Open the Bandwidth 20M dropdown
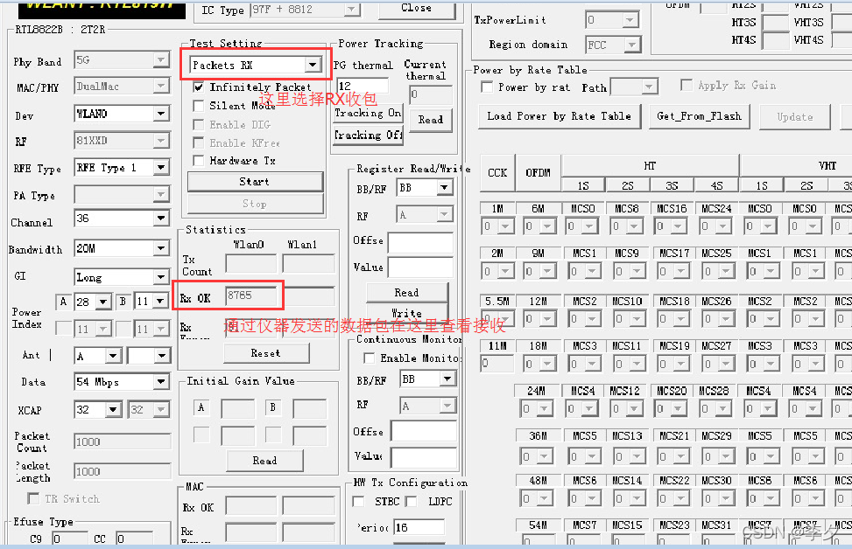Image resolution: width=852 pixels, height=549 pixels. (x=161, y=248)
